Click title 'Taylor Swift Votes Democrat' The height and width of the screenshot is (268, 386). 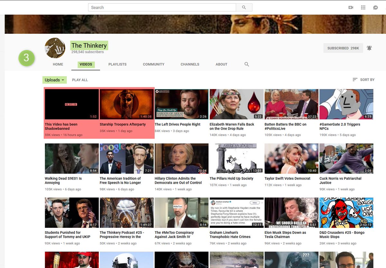[288, 179]
